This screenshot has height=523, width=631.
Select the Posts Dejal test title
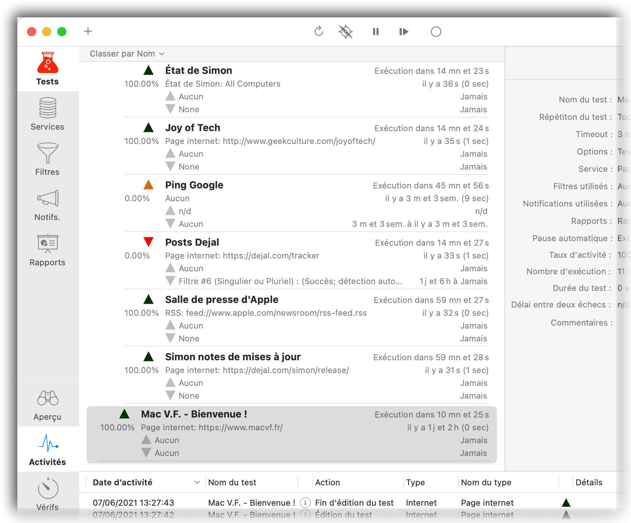click(192, 242)
